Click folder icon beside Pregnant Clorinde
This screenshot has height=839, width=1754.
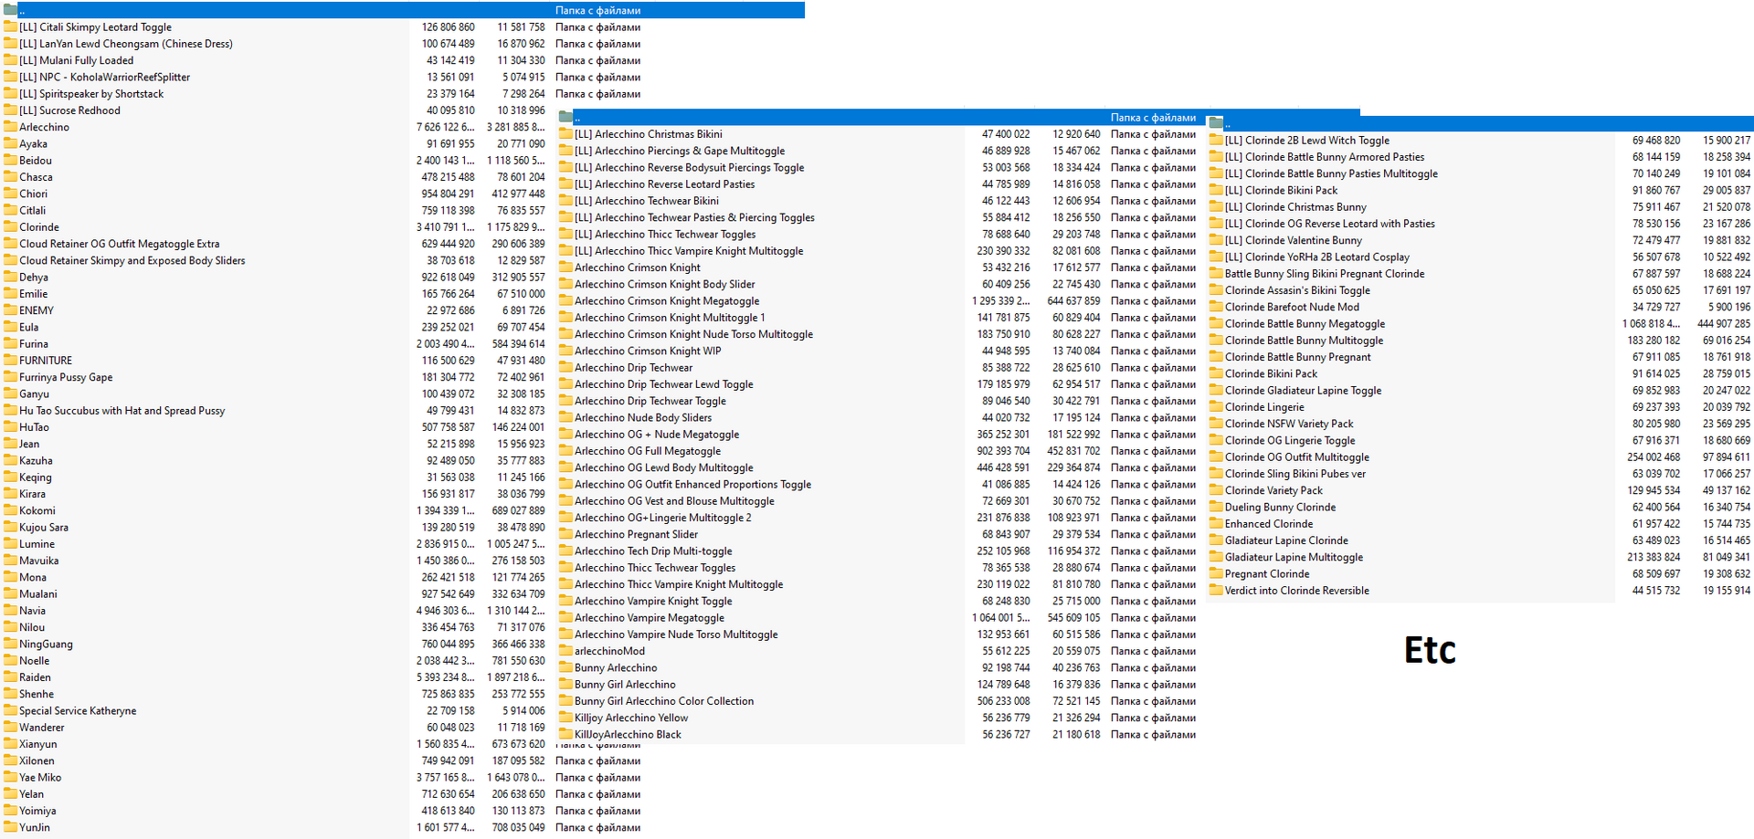[1216, 573]
